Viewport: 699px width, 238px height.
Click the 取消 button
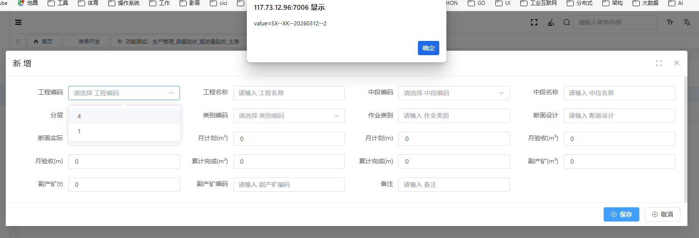point(662,214)
